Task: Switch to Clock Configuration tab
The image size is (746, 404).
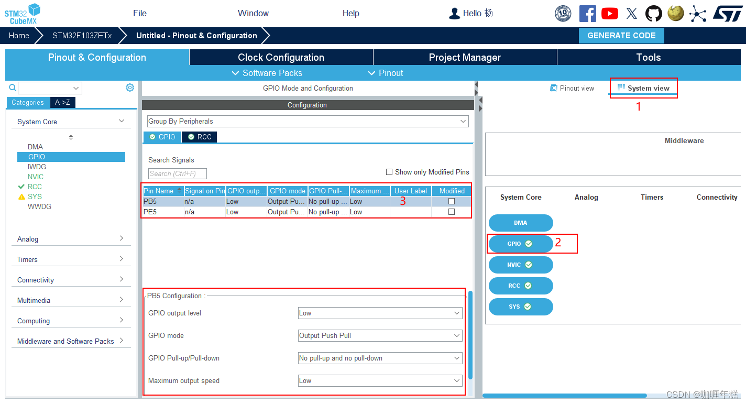Action: 281,57
